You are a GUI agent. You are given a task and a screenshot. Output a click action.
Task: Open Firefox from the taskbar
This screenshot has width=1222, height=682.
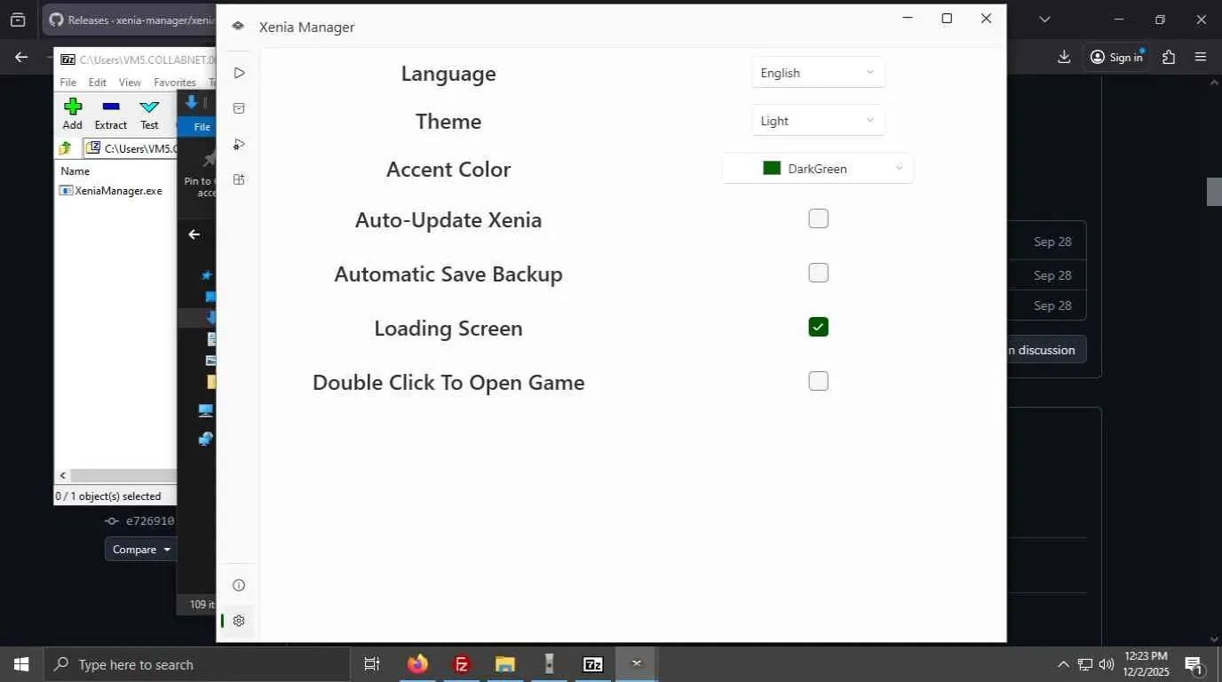coord(417,664)
